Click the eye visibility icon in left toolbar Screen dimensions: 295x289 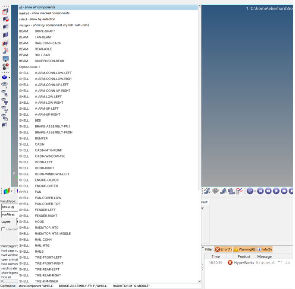(4, 85)
